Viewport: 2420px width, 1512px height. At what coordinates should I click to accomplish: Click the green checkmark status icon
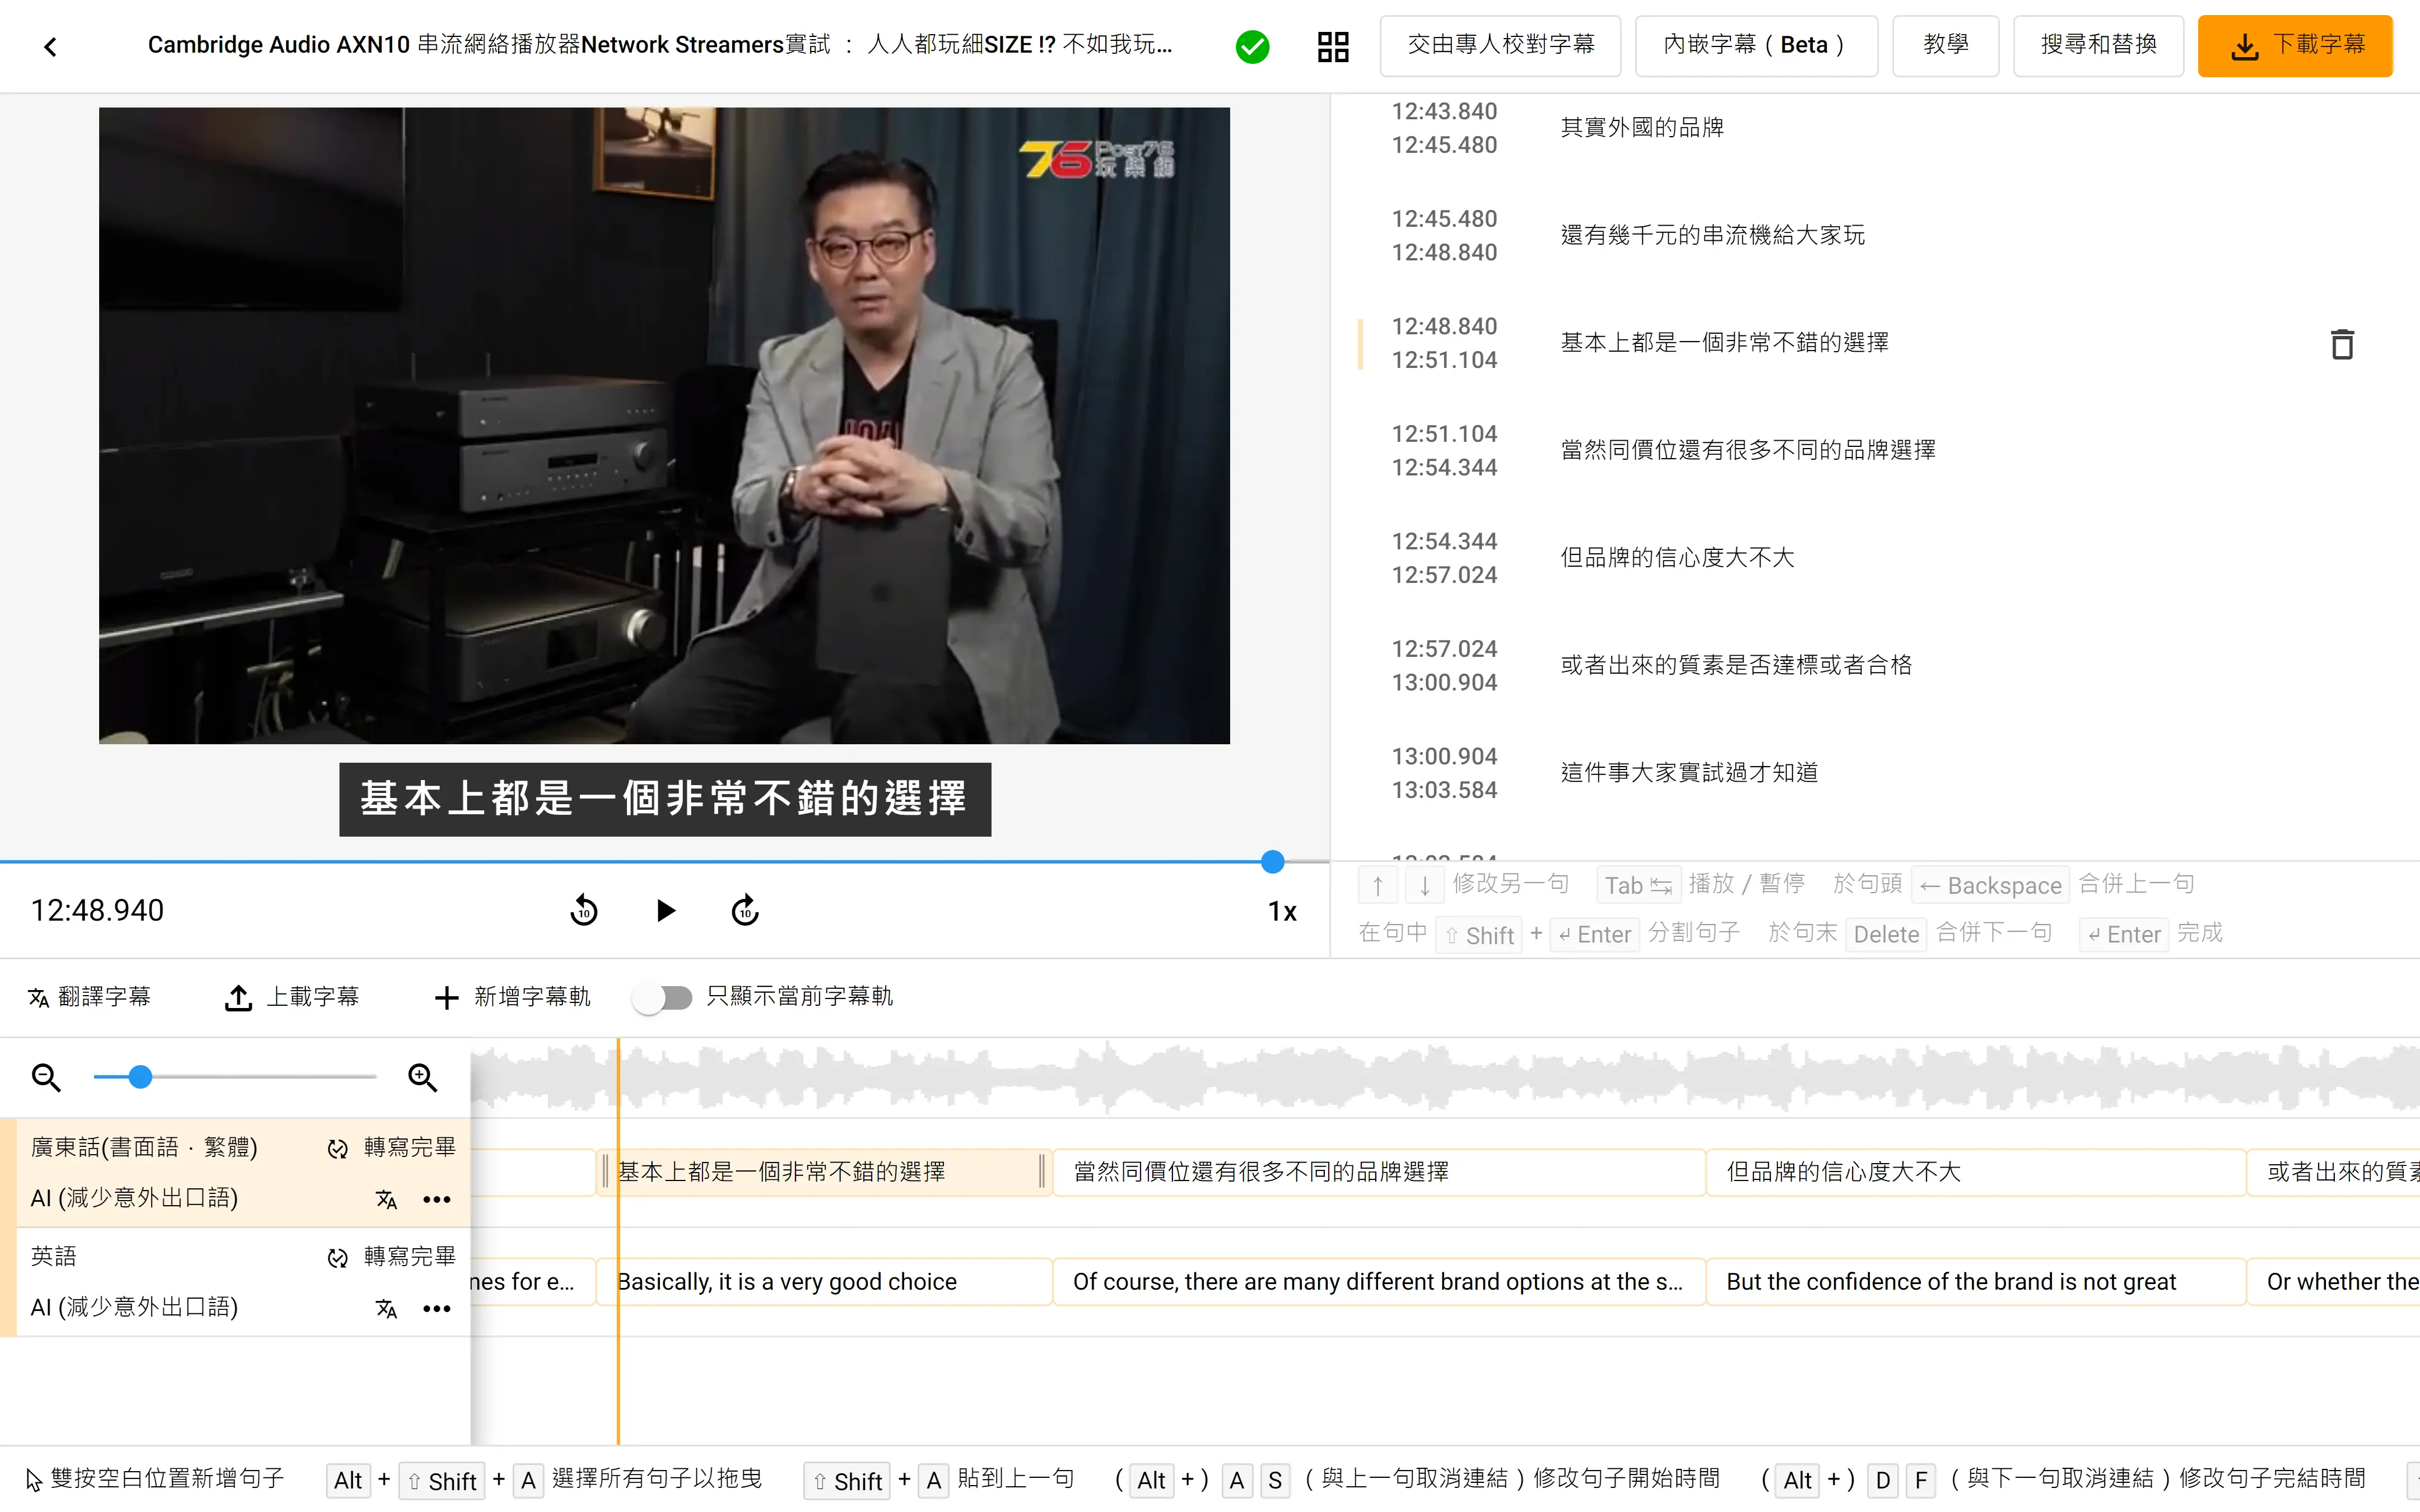1252,46
